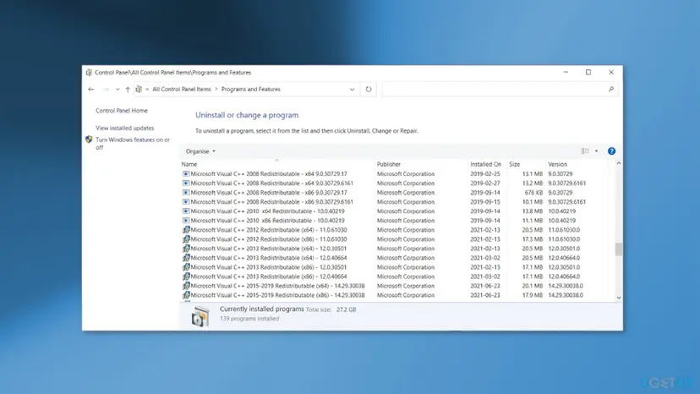Screen dimensions: 700x394
Task: Select Visual C++ 2013 (x86) 12.0.30501 row
Action: 394,267
